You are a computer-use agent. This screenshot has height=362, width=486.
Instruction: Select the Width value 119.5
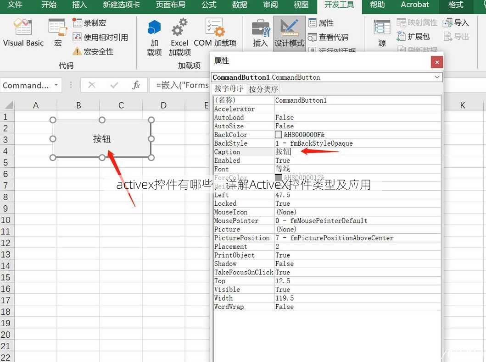(358, 298)
